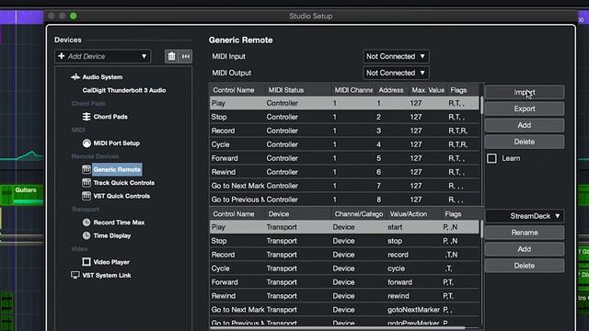Select Chord Pads in the Devices tree

pos(110,117)
